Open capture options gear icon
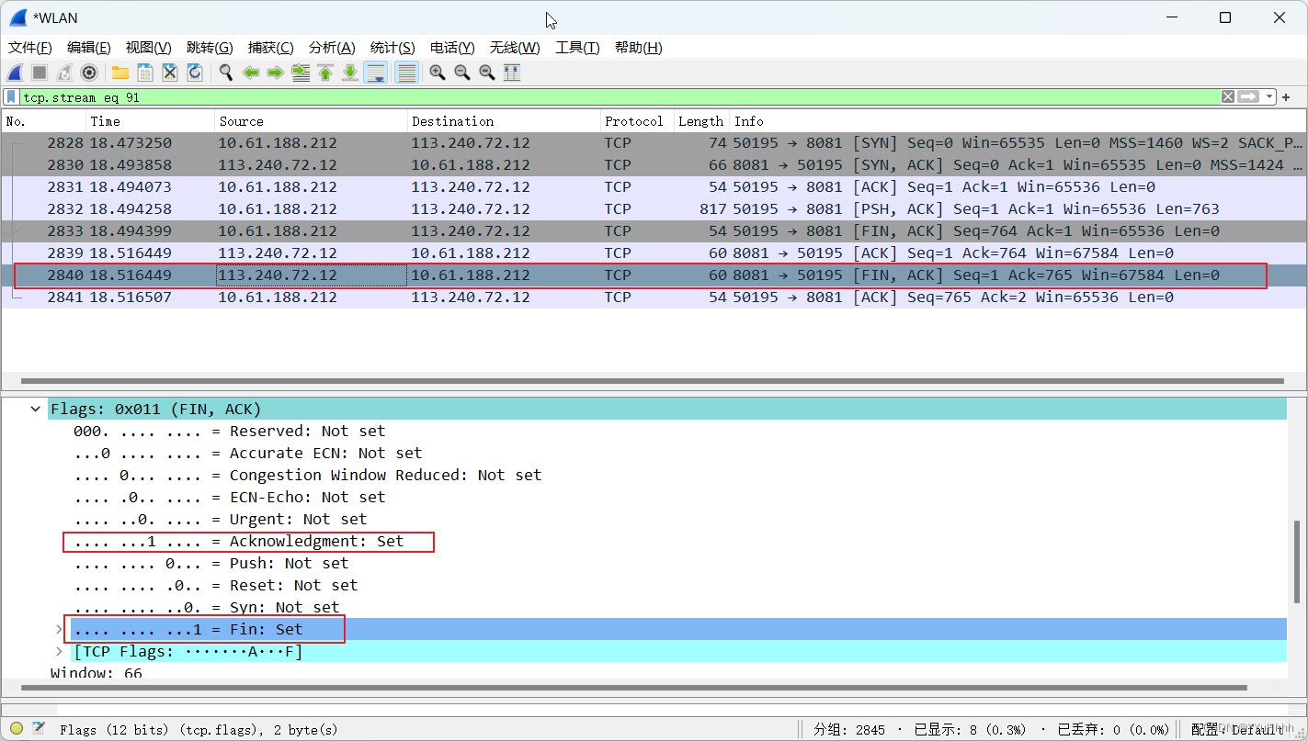Viewport: 1308px width, 741px height. (x=89, y=73)
